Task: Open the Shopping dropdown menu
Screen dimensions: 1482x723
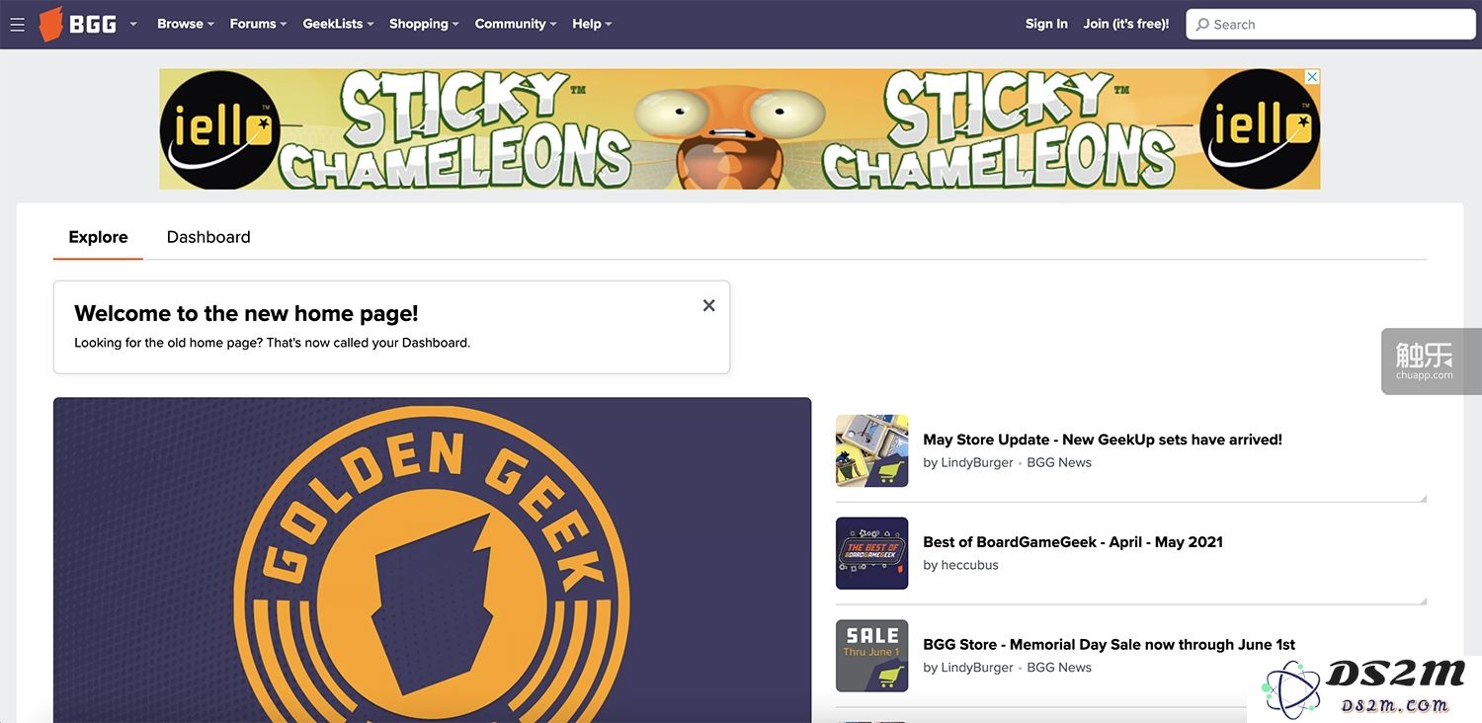Action: (424, 24)
